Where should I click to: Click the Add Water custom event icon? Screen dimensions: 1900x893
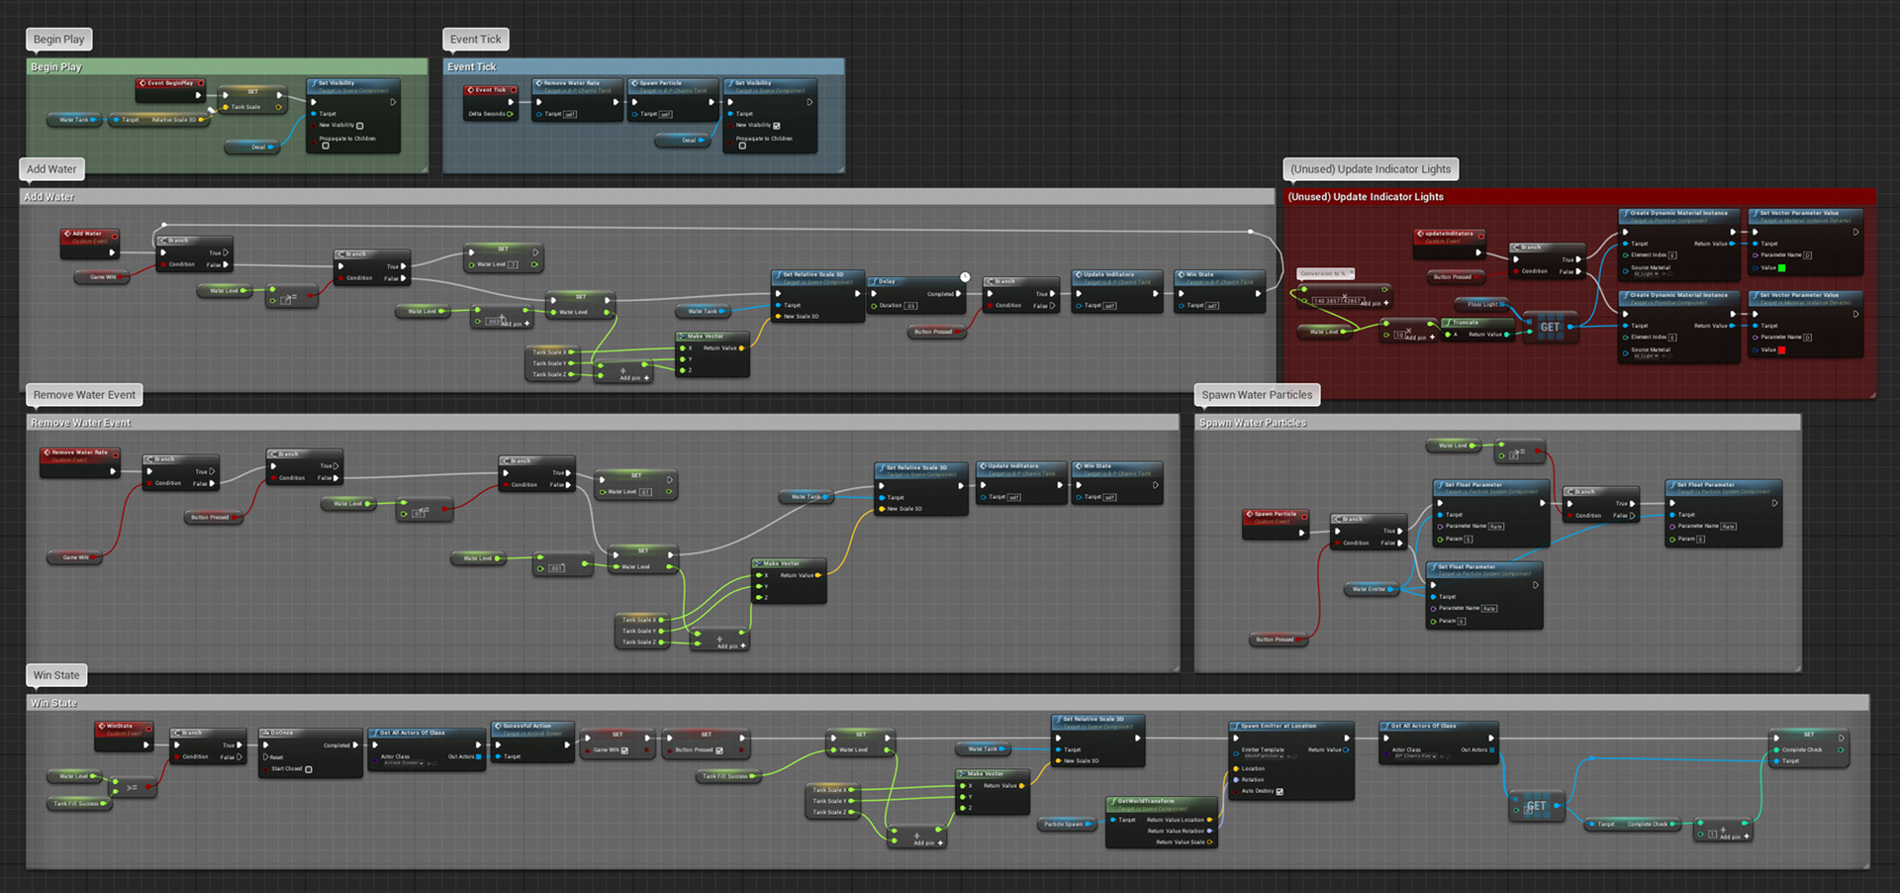pos(67,235)
